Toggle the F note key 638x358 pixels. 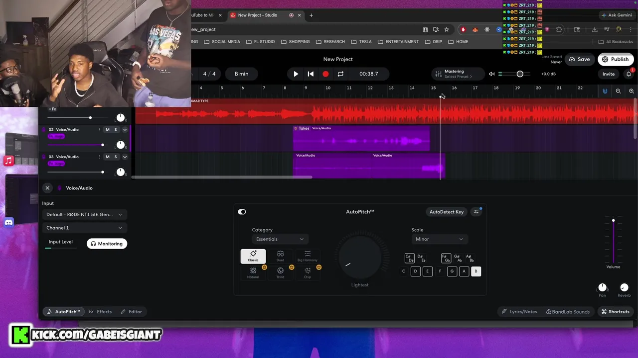point(440,271)
